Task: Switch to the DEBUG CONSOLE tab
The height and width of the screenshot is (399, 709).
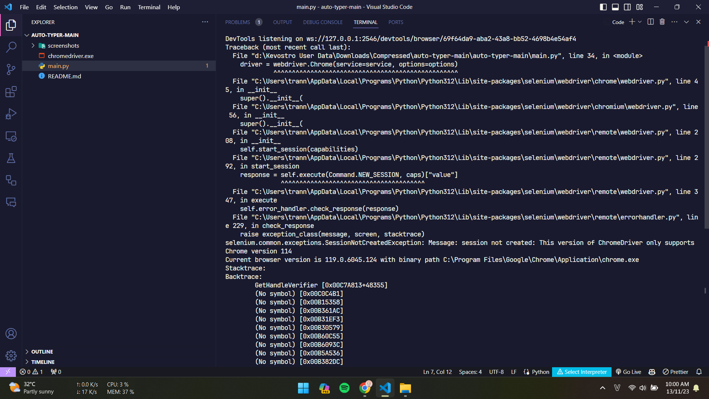Action: tap(322, 22)
